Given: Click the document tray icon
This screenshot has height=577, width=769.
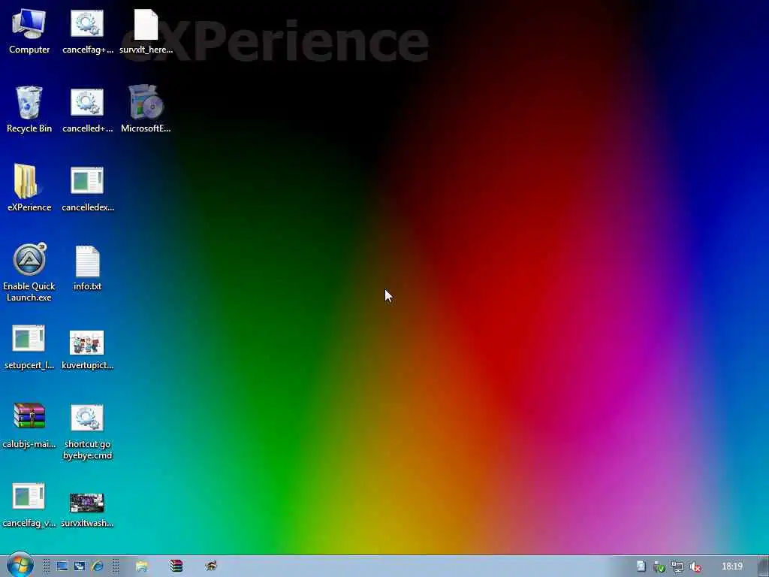Looking at the screenshot, I should point(641,566).
